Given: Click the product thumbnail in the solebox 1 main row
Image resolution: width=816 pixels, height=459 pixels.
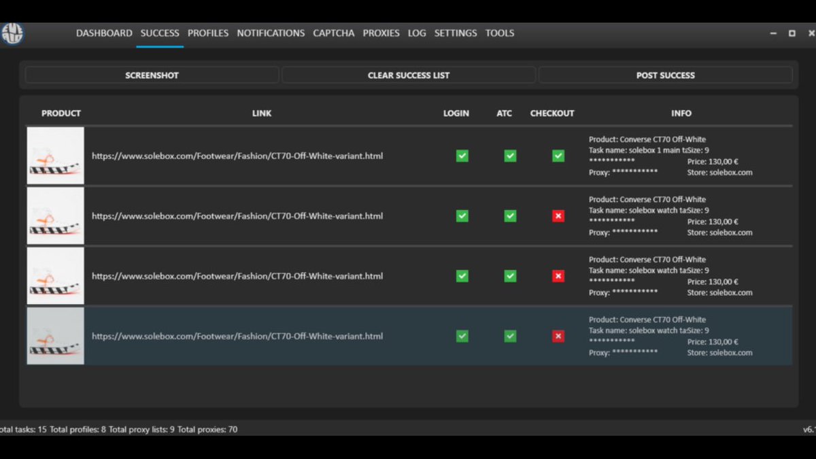Looking at the screenshot, I should click(56, 156).
